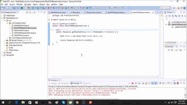Toggle Scroll Lock in Console toolbar

[x=146, y=83]
